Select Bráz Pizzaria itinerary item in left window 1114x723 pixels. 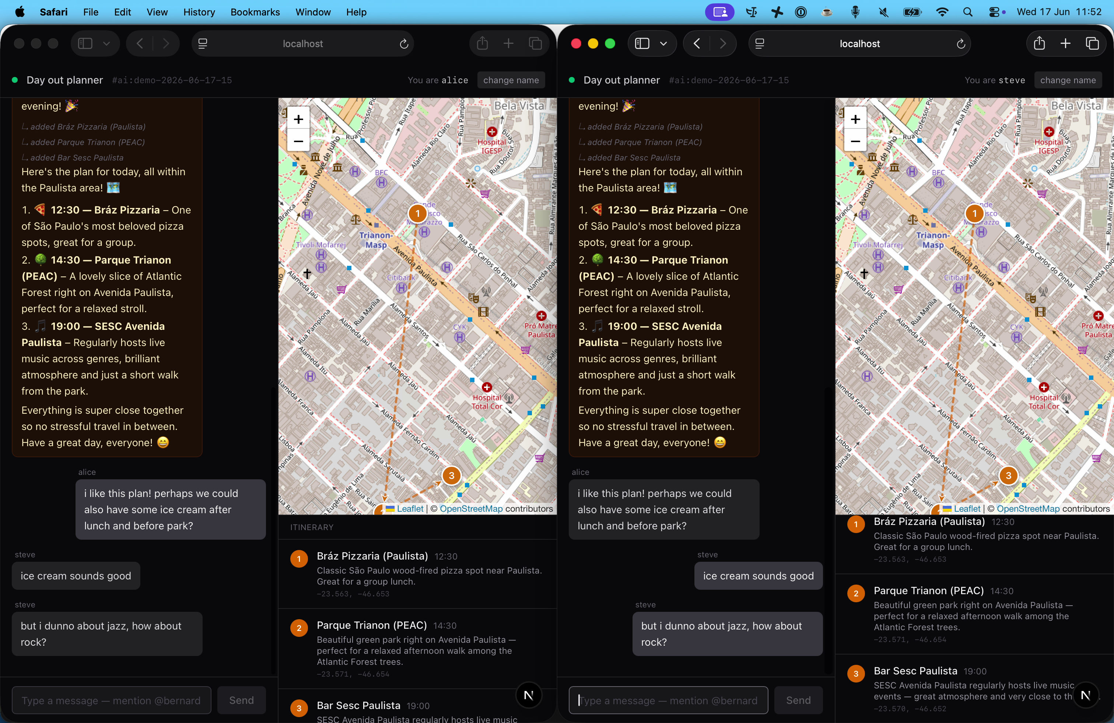[417, 574]
